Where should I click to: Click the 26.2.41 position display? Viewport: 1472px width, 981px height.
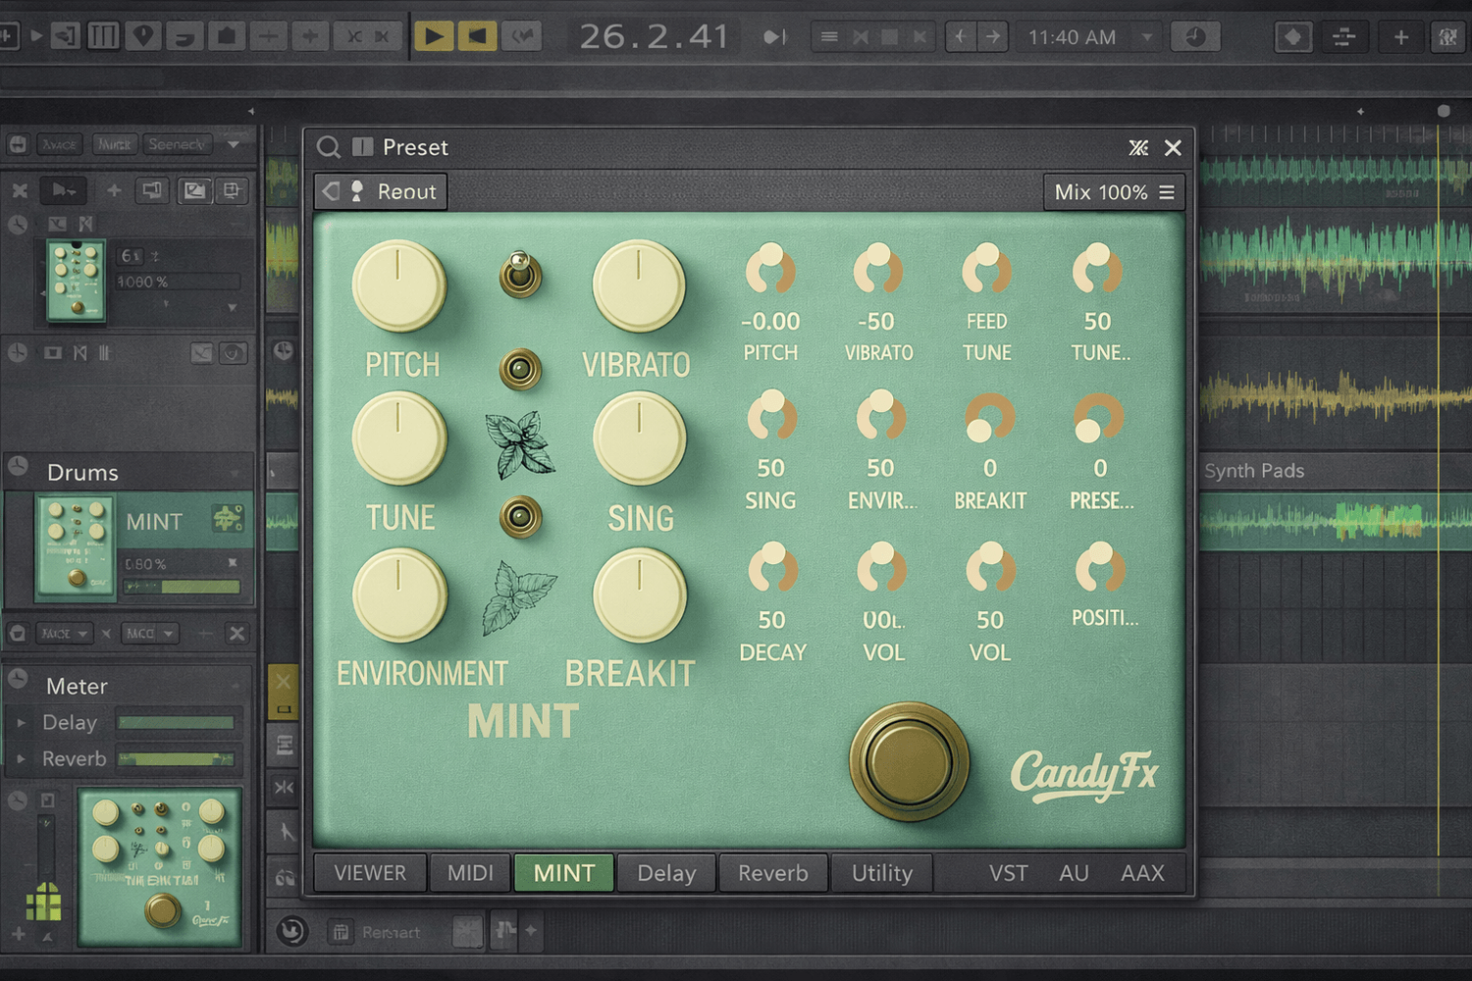(x=655, y=37)
